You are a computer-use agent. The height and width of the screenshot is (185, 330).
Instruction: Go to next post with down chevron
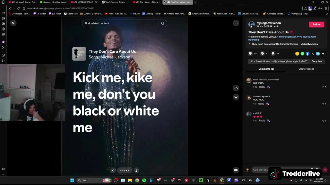(236, 97)
